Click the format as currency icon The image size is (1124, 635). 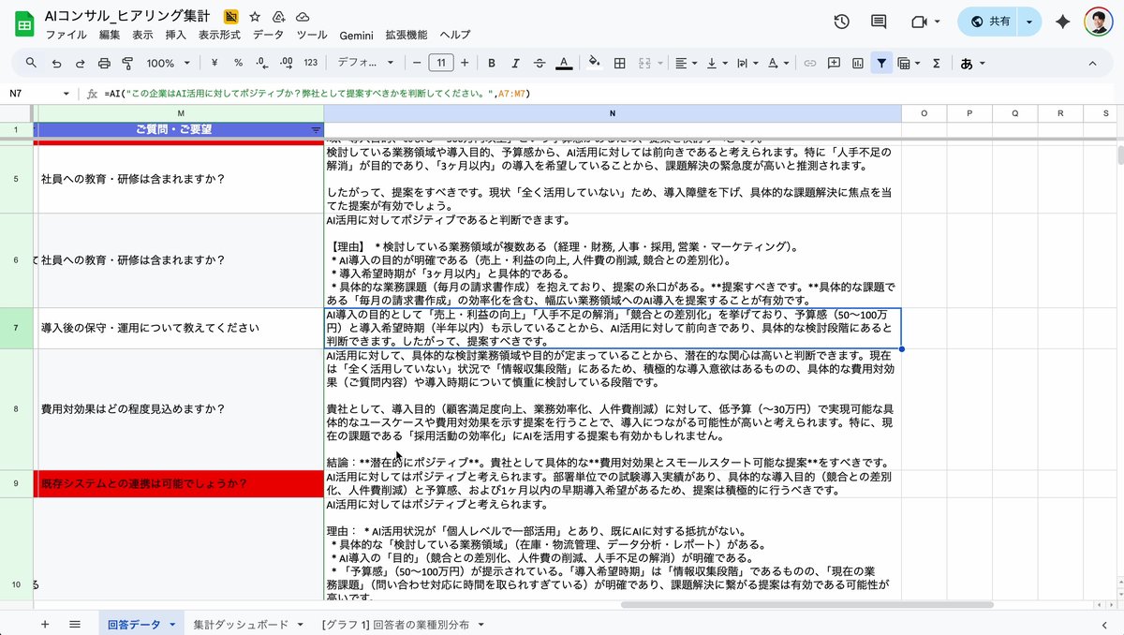[x=214, y=63]
